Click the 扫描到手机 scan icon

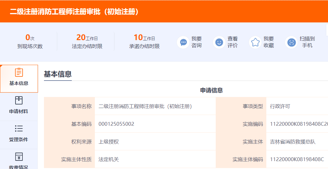click(x=291, y=42)
